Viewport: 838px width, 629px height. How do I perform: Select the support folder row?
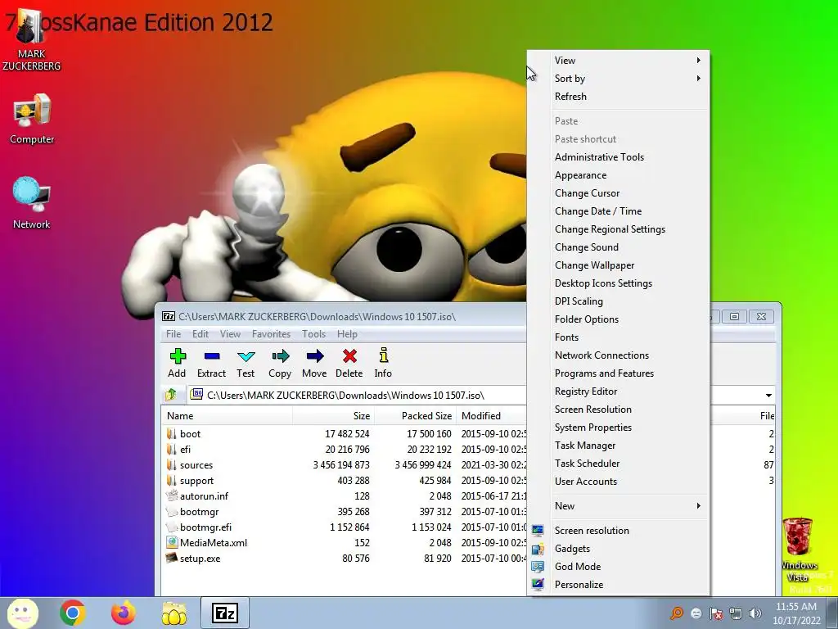click(x=344, y=480)
